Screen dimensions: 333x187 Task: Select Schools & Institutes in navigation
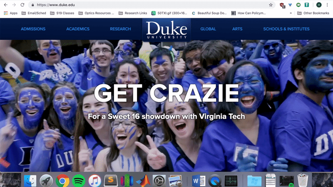coord(286,29)
